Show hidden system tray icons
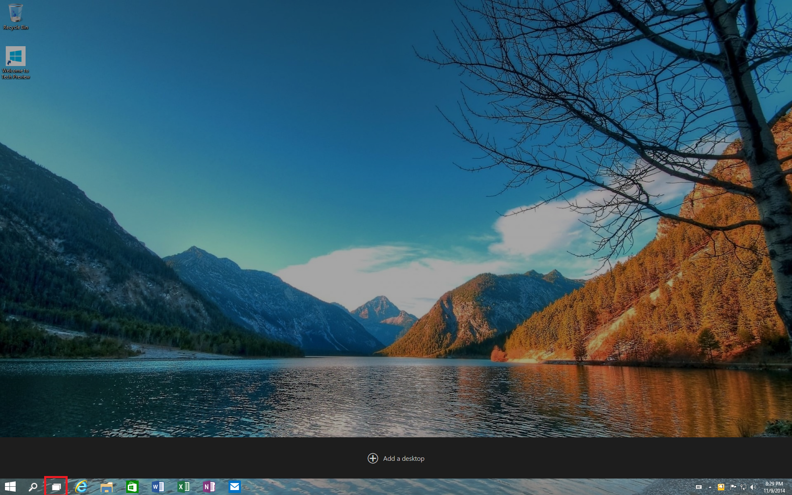Screen dimensions: 792x495 click(x=710, y=487)
